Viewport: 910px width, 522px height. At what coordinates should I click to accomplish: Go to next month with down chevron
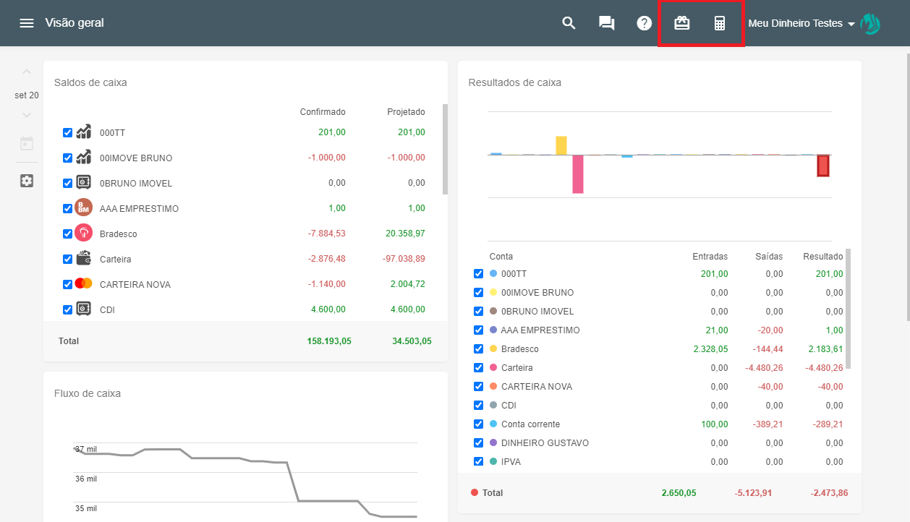27,115
